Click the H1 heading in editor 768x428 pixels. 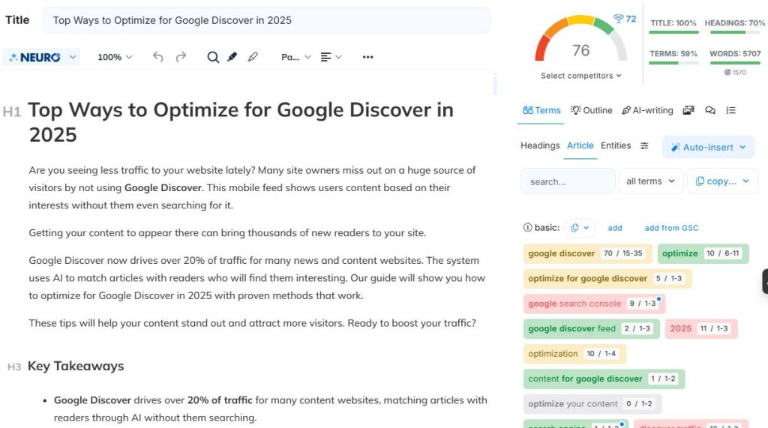(241, 122)
